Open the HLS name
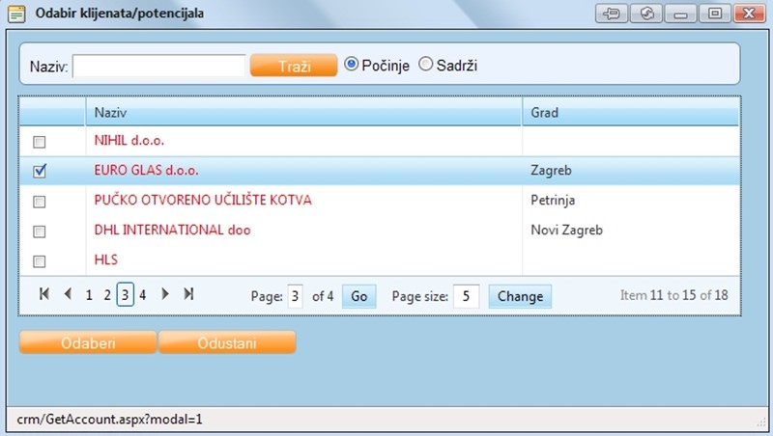This screenshot has height=436, width=773. 106,259
